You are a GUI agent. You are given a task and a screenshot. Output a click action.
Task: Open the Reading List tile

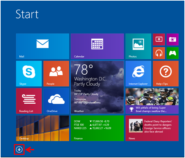(29, 101)
